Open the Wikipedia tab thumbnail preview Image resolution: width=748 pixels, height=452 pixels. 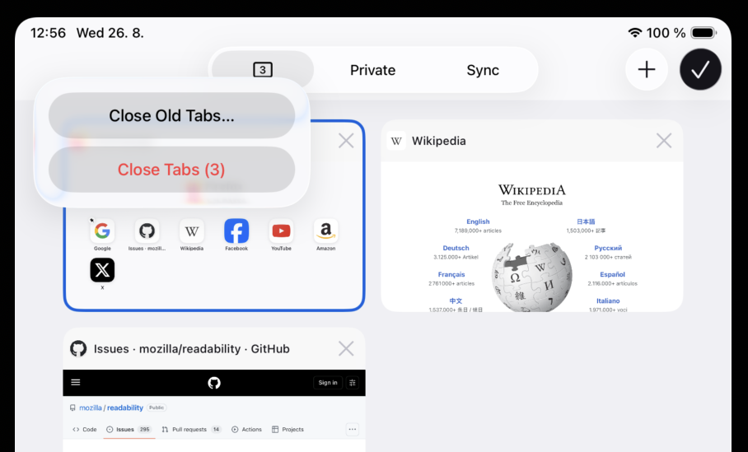point(532,237)
